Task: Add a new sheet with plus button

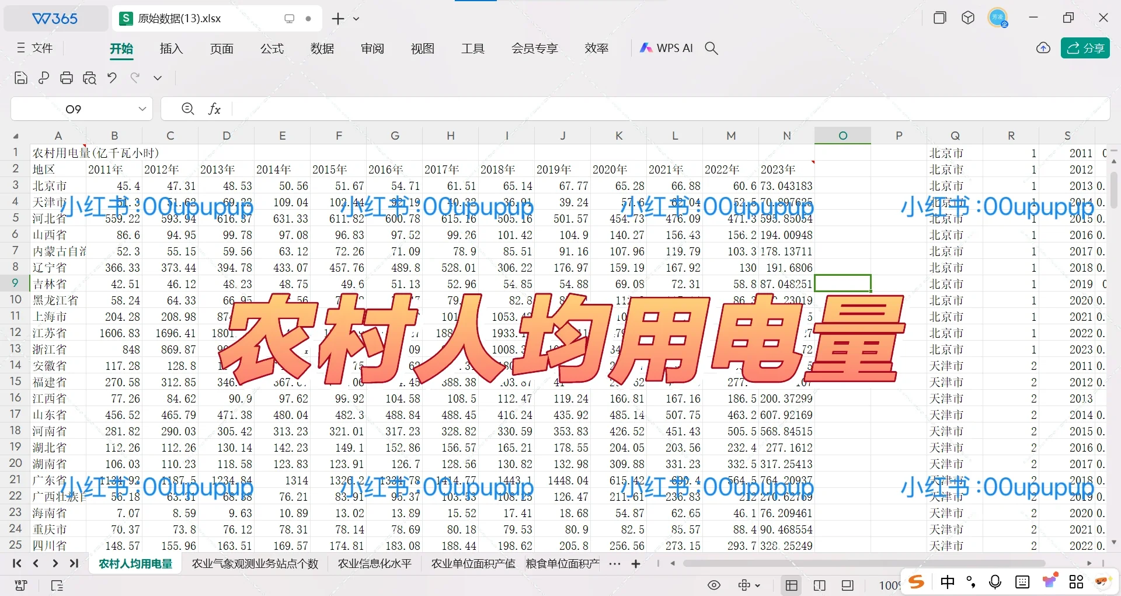Action: [x=636, y=564]
